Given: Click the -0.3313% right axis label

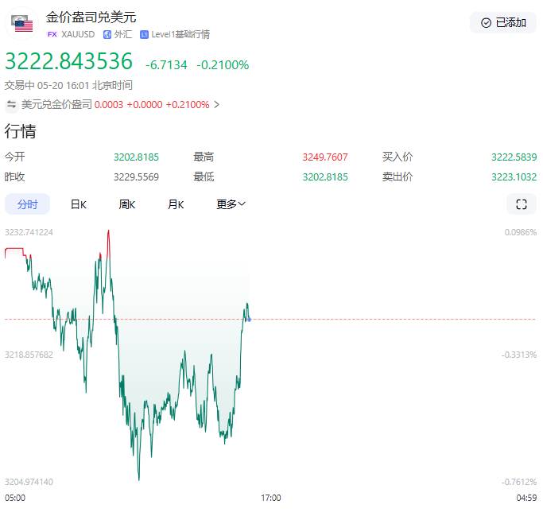Looking at the screenshot, I should pos(519,355).
